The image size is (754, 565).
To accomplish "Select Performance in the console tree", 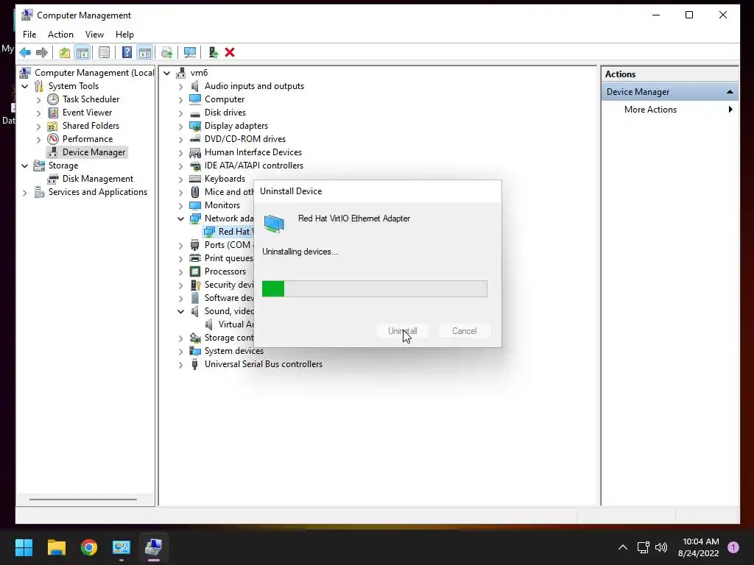I will tap(88, 139).
